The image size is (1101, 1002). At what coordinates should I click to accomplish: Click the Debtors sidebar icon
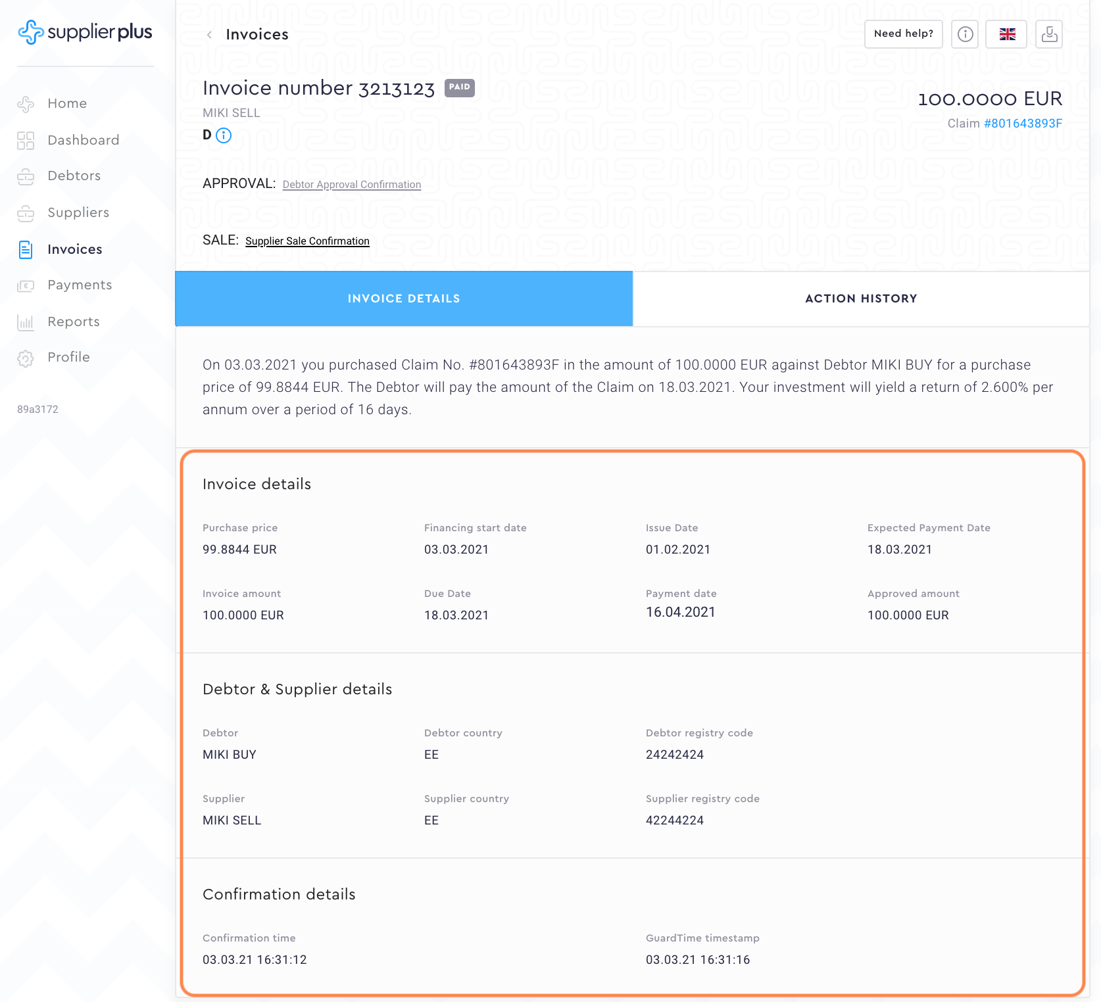point(26,176)
